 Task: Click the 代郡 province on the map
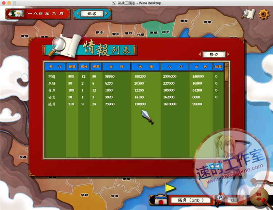coord(141,35)
